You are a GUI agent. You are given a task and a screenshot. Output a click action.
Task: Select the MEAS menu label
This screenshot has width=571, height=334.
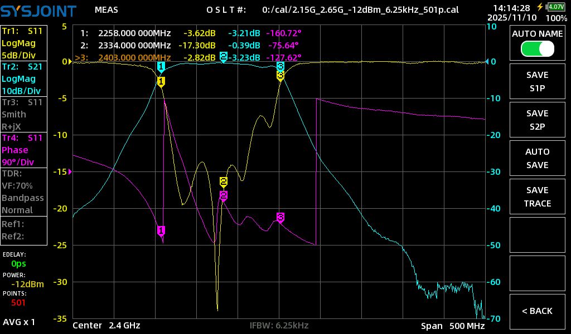106,9
